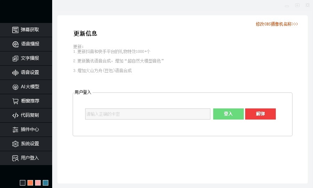Image resolution: width=313 pixels, height=188 pixels.
Task: Click the AI大模型 sidebar icon
Action: click(x=15, y=87)
